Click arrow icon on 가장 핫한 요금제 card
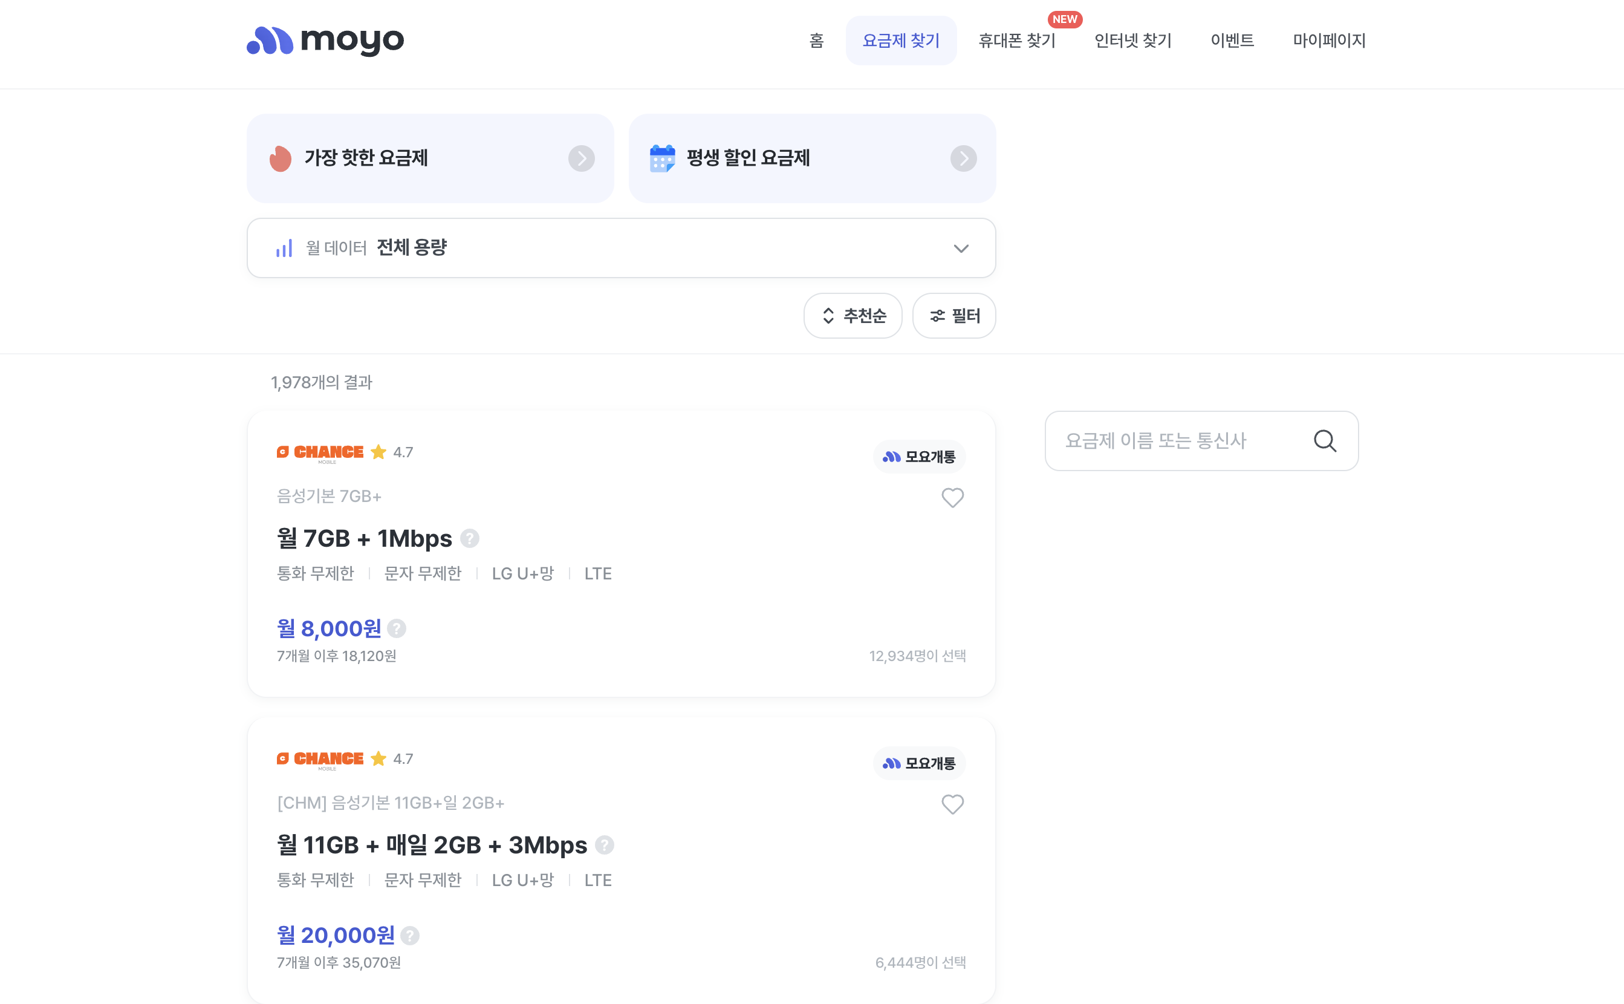Viewport: 1624px width, 1004px height. [582, 158]
